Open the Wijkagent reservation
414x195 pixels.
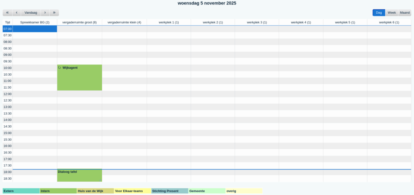[79, 79]
